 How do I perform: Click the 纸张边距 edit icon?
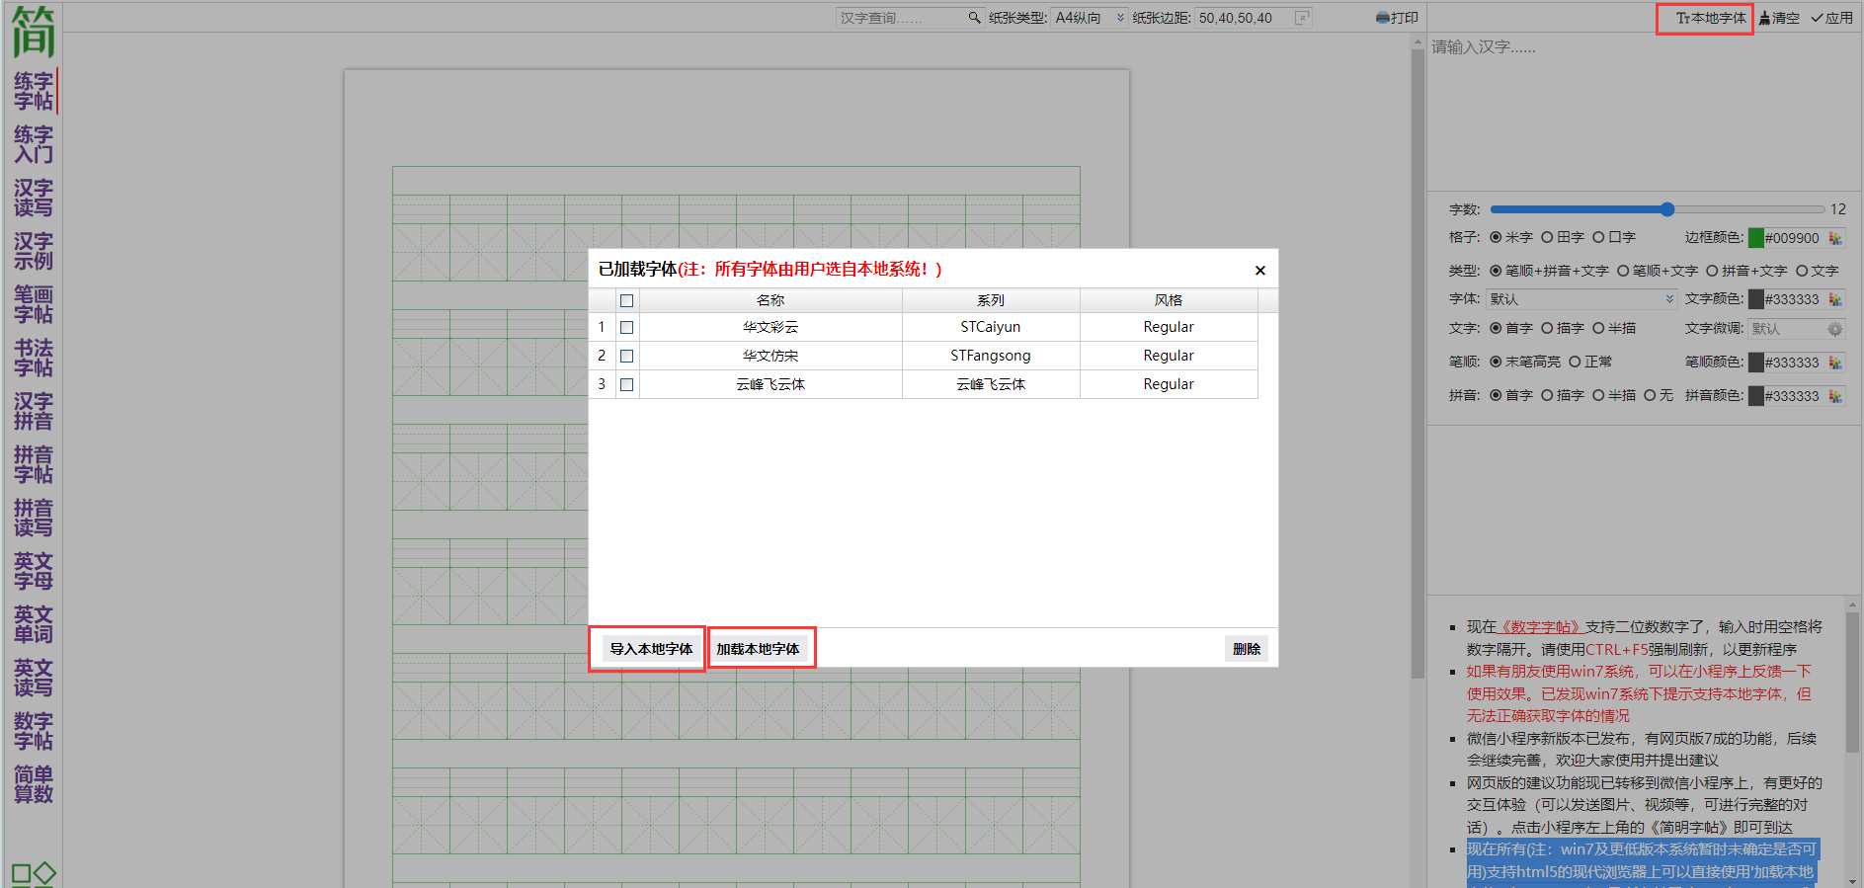point(1302,18)
